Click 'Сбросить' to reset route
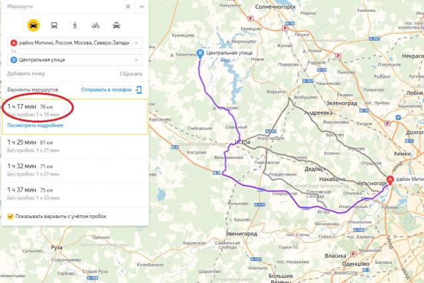 point(131,74)
